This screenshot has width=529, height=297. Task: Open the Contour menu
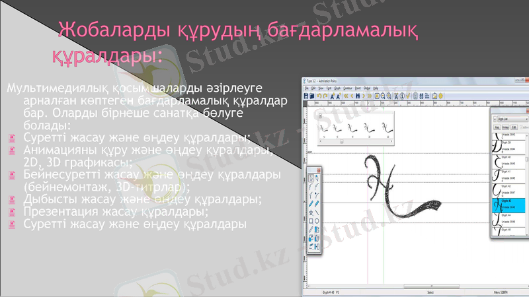click(348, 88)
